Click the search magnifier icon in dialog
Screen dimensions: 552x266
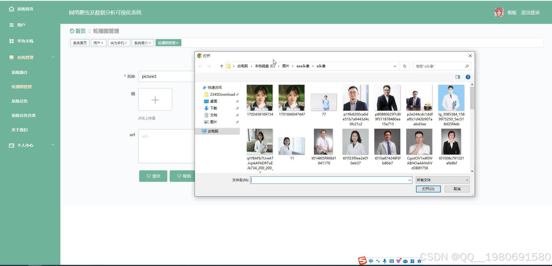pyautogui.click(x=467, y=66)
